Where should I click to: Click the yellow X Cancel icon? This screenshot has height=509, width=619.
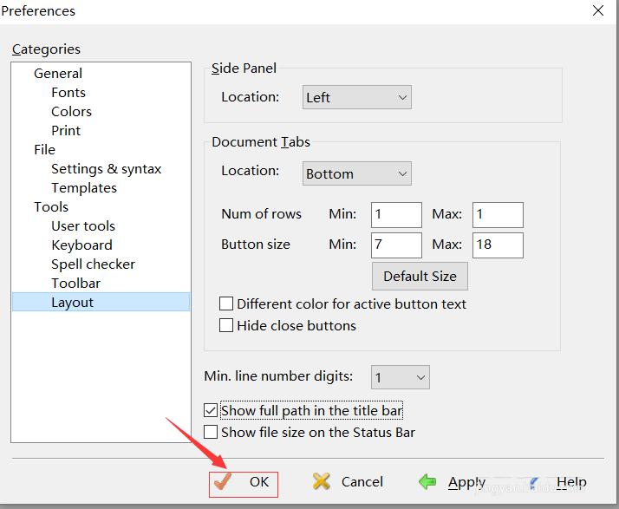322,482
